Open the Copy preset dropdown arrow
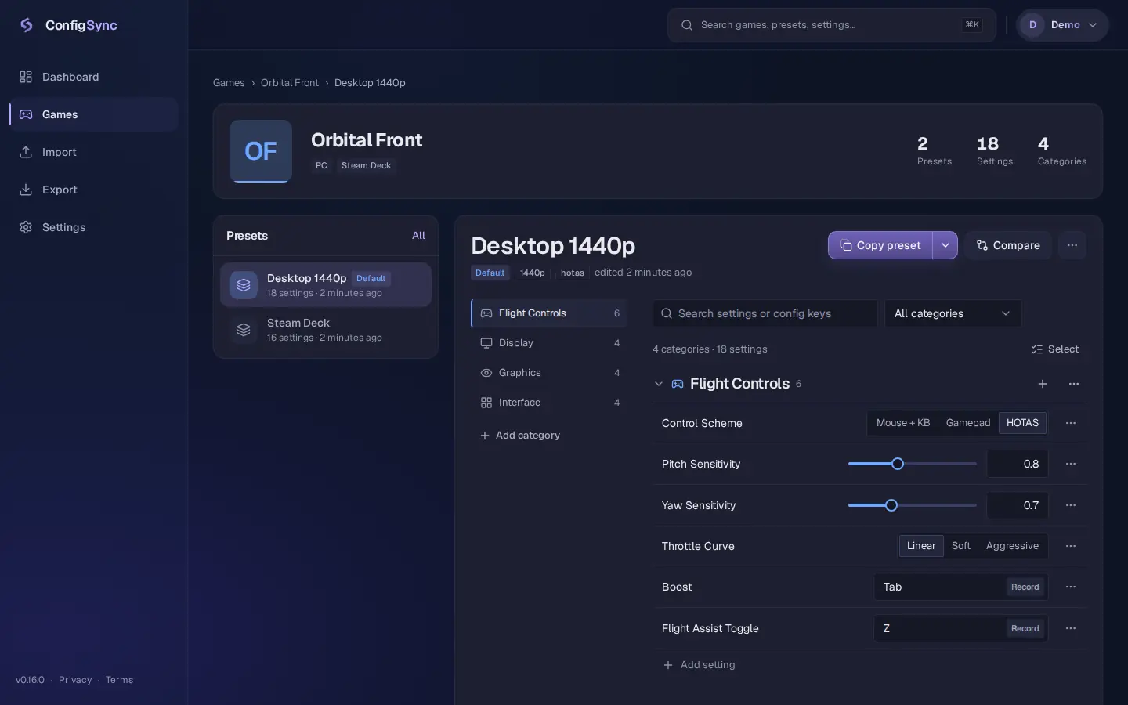This screenshot has height=705, width=1128. pos(945,245)
